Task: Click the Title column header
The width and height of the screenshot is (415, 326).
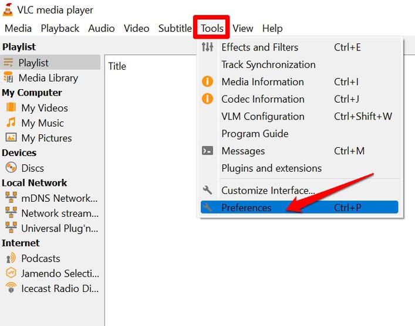Action: pyautogui.click(x=117, y=66)
